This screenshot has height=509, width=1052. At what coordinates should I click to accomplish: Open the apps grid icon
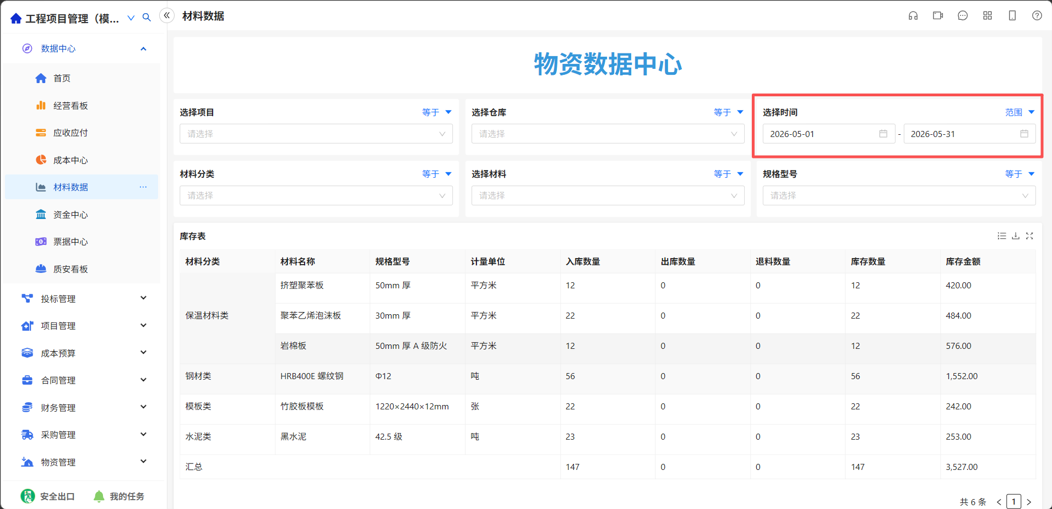click(x=988, y=16)
